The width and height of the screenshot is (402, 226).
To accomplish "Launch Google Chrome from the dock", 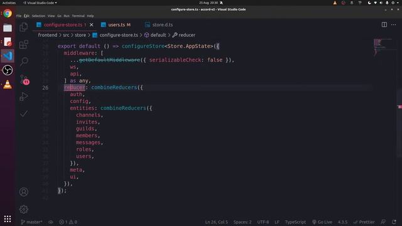I will [x=8, y=14].
